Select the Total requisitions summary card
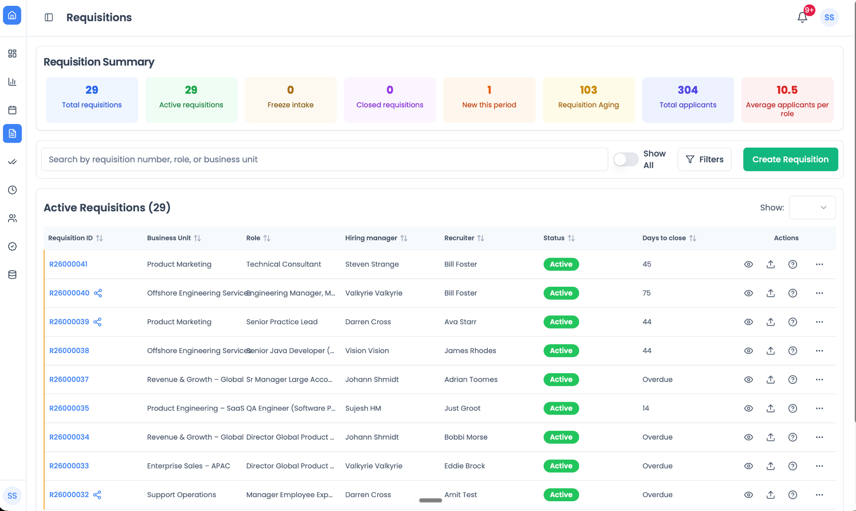856x511 pixels. point(92,99)
